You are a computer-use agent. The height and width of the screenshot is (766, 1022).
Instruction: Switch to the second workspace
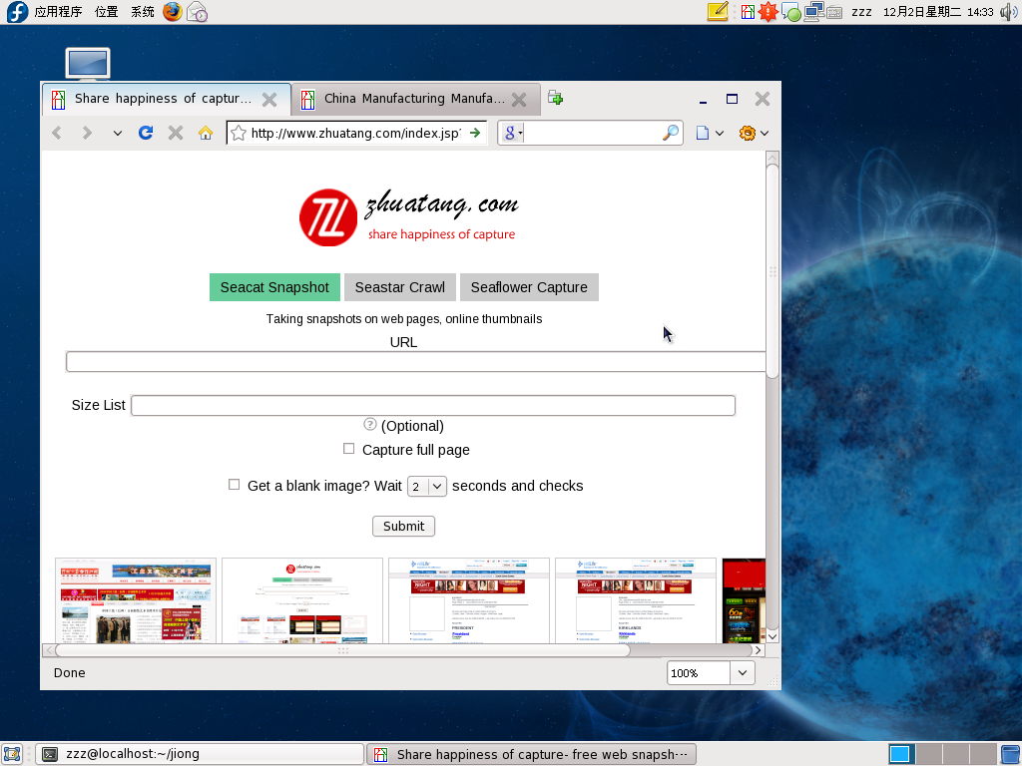point(927,754)
